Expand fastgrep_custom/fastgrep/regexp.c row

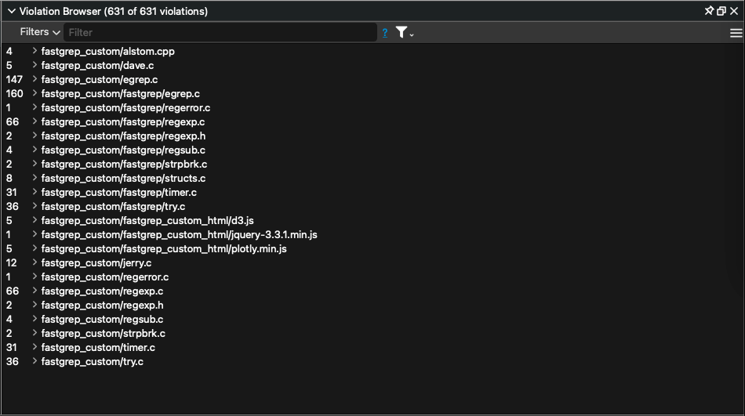point(35,121)
